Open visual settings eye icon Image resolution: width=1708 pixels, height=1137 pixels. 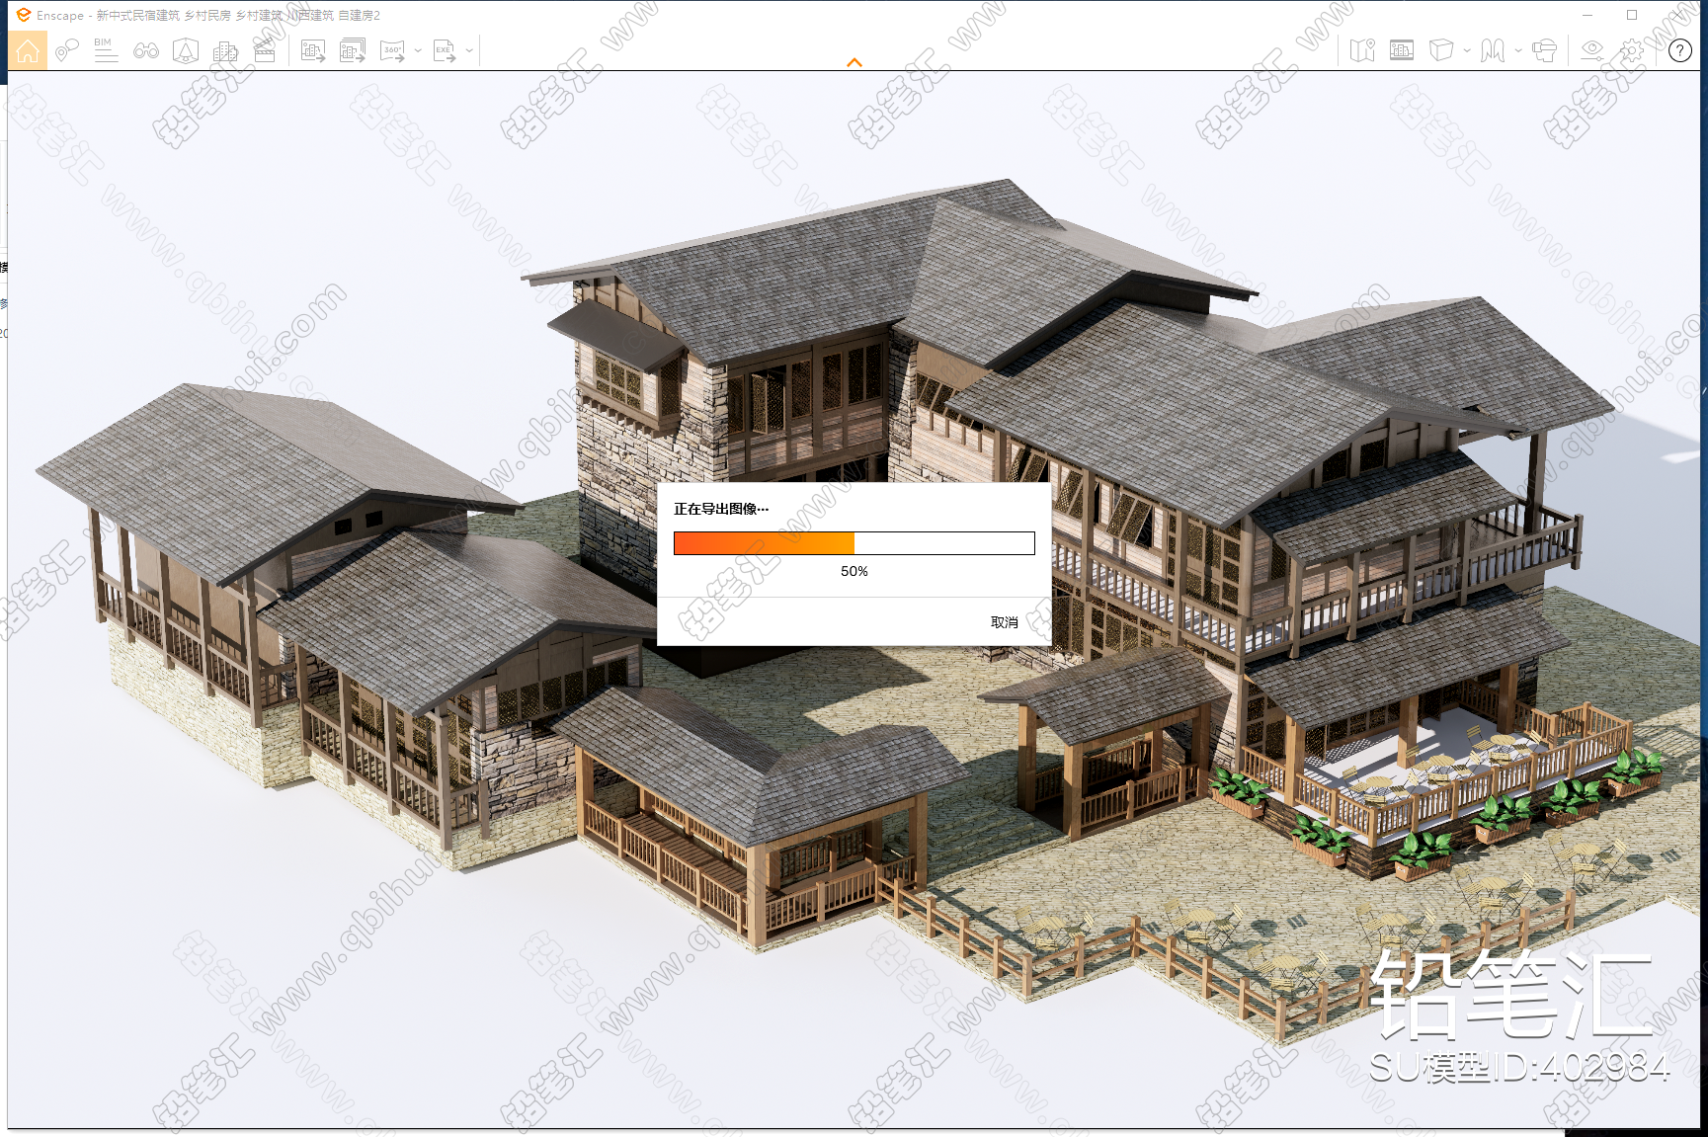tap(1592, 50)
